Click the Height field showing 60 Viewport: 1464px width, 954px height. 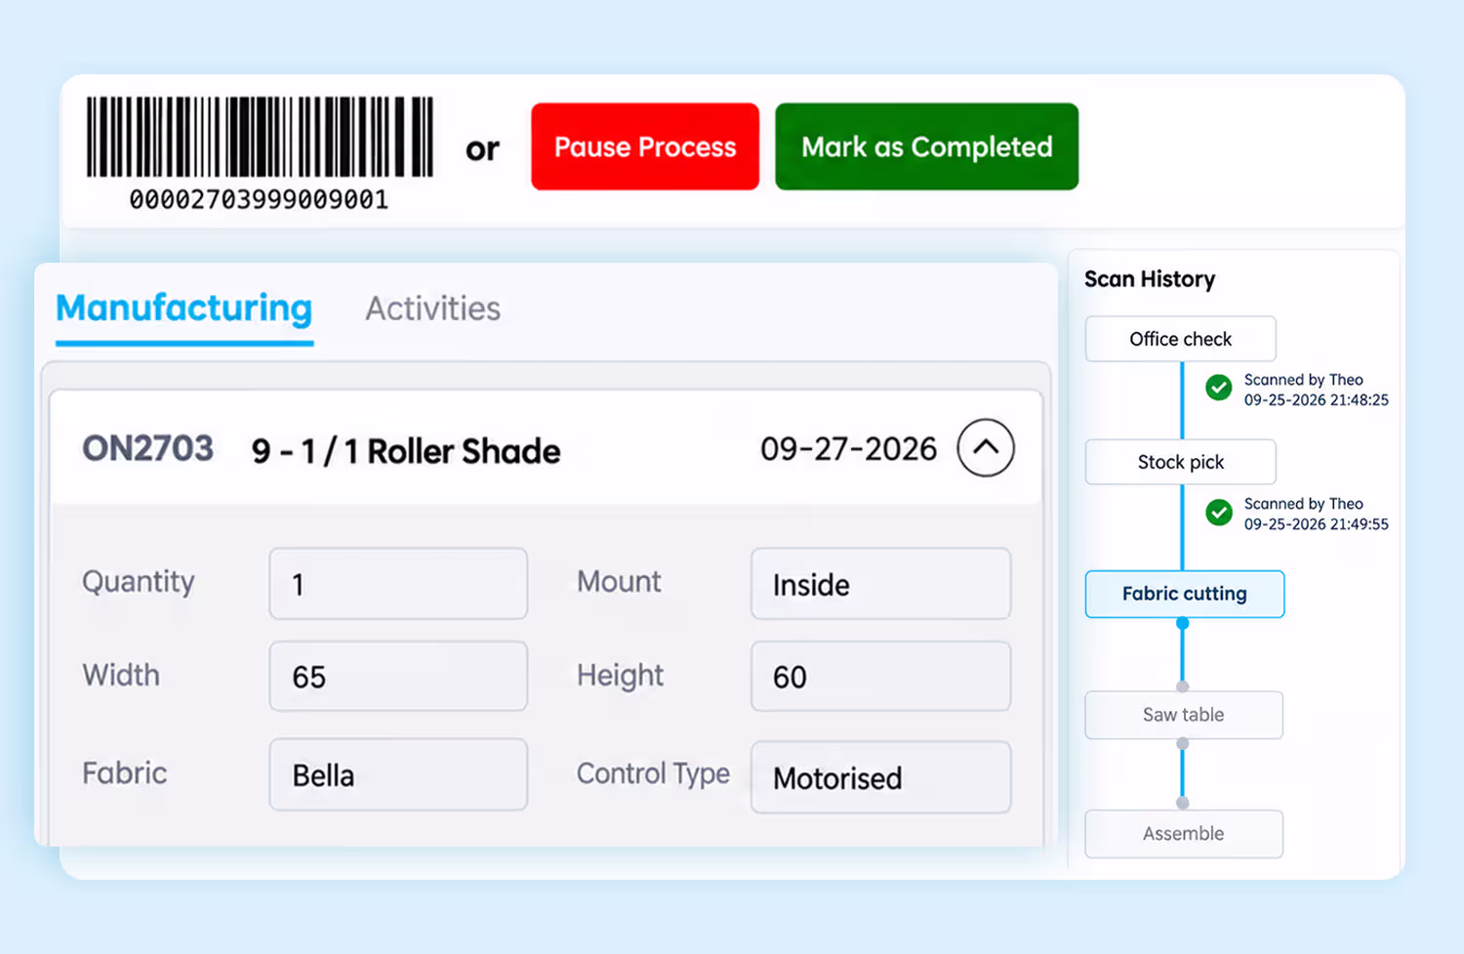point(880,676)
